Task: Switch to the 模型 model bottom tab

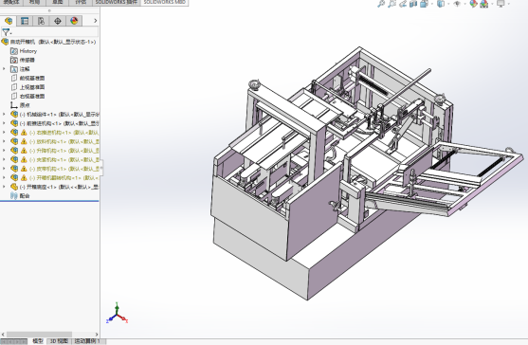Action: (38, 341)
